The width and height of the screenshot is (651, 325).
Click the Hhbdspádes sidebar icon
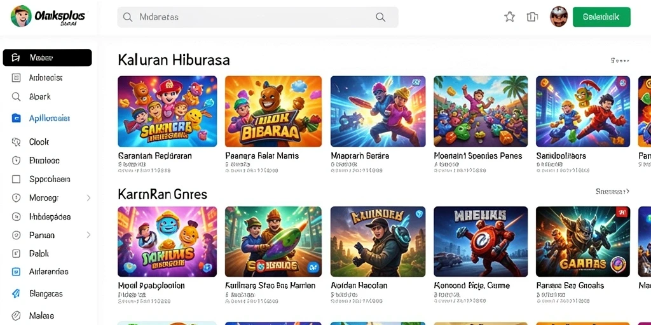click(x=16, y=216)
